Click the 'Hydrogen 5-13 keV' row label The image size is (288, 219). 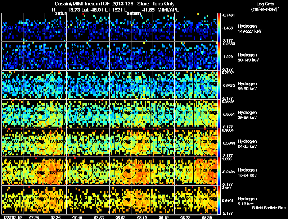[247, 202]
